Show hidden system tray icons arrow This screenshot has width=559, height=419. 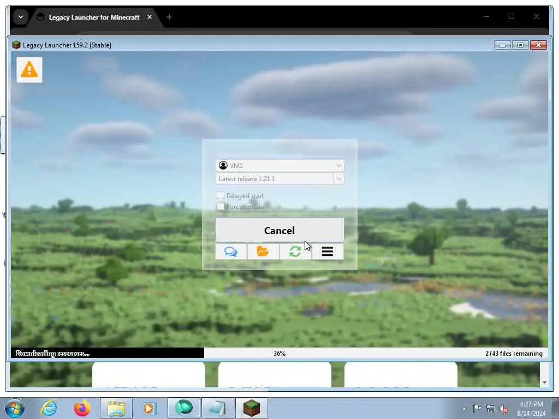[x=464, y=409]
